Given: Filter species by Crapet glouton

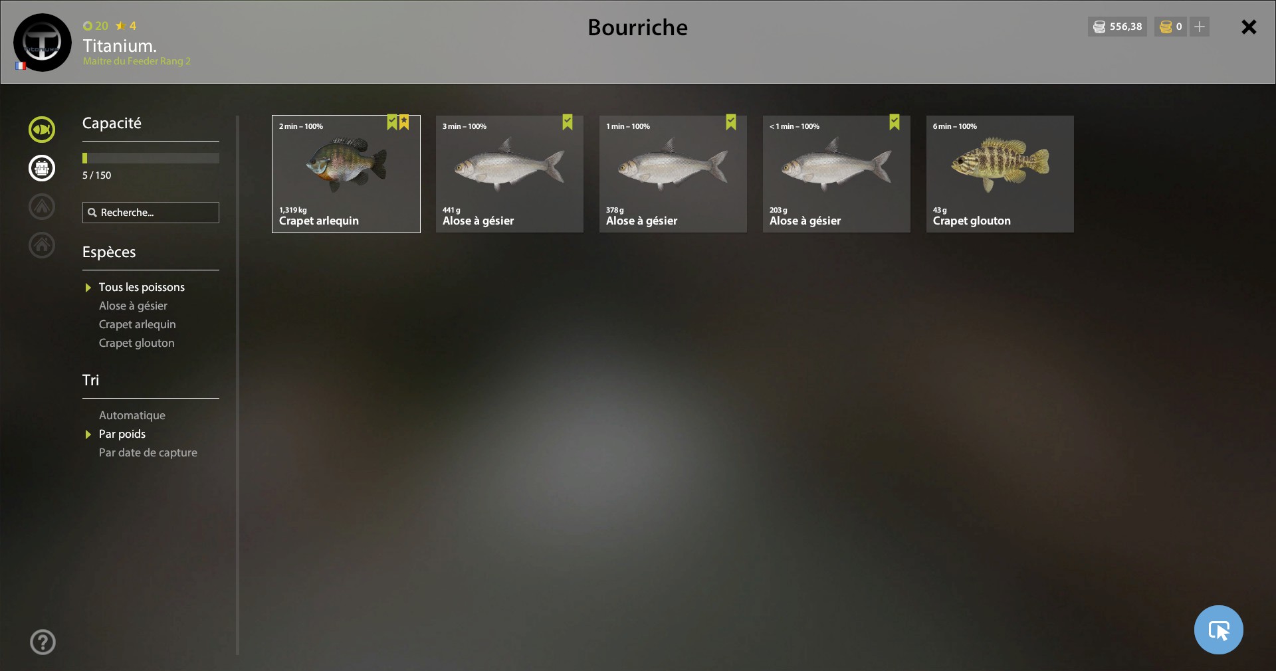Looking at the screenshot, I should (x=137, y=343).
